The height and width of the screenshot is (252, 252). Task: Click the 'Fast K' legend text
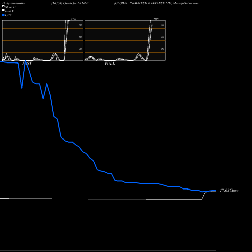(x=10, y=11)
